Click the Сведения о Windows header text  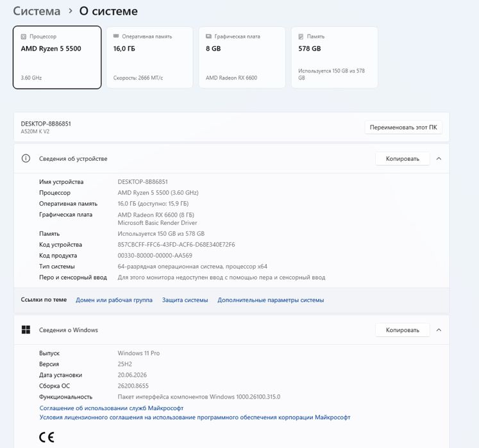(x=69, y=330)
